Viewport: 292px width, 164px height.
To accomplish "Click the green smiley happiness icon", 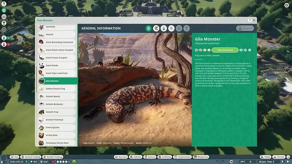I will (74, 161).
